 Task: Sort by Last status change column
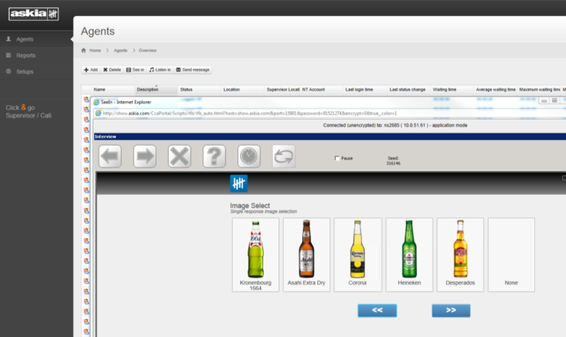pyautogui.click(x=408, y=89)
